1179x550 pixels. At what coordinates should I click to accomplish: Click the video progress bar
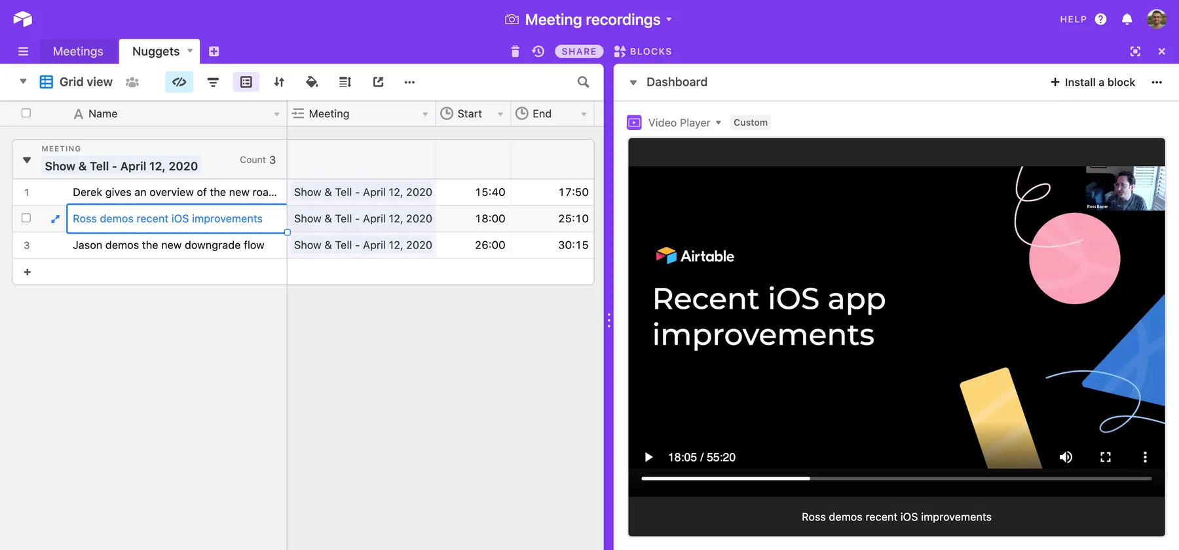896,479
